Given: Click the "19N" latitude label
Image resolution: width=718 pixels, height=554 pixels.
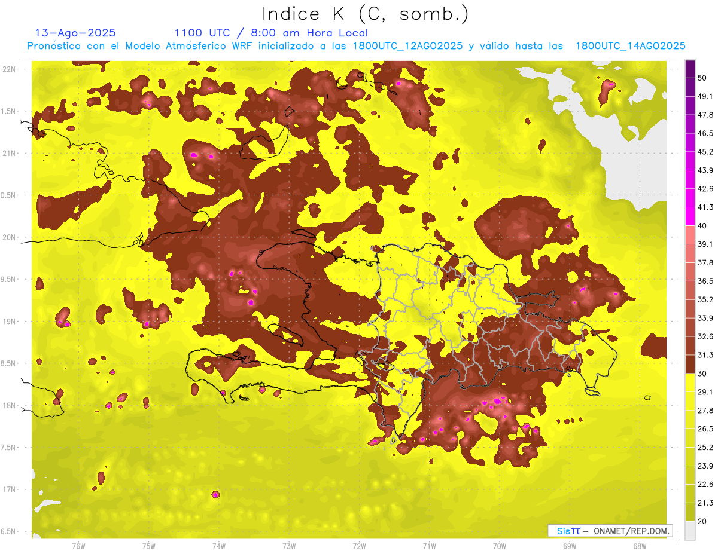Looking at the screenshot, I should tap(8, 321).
